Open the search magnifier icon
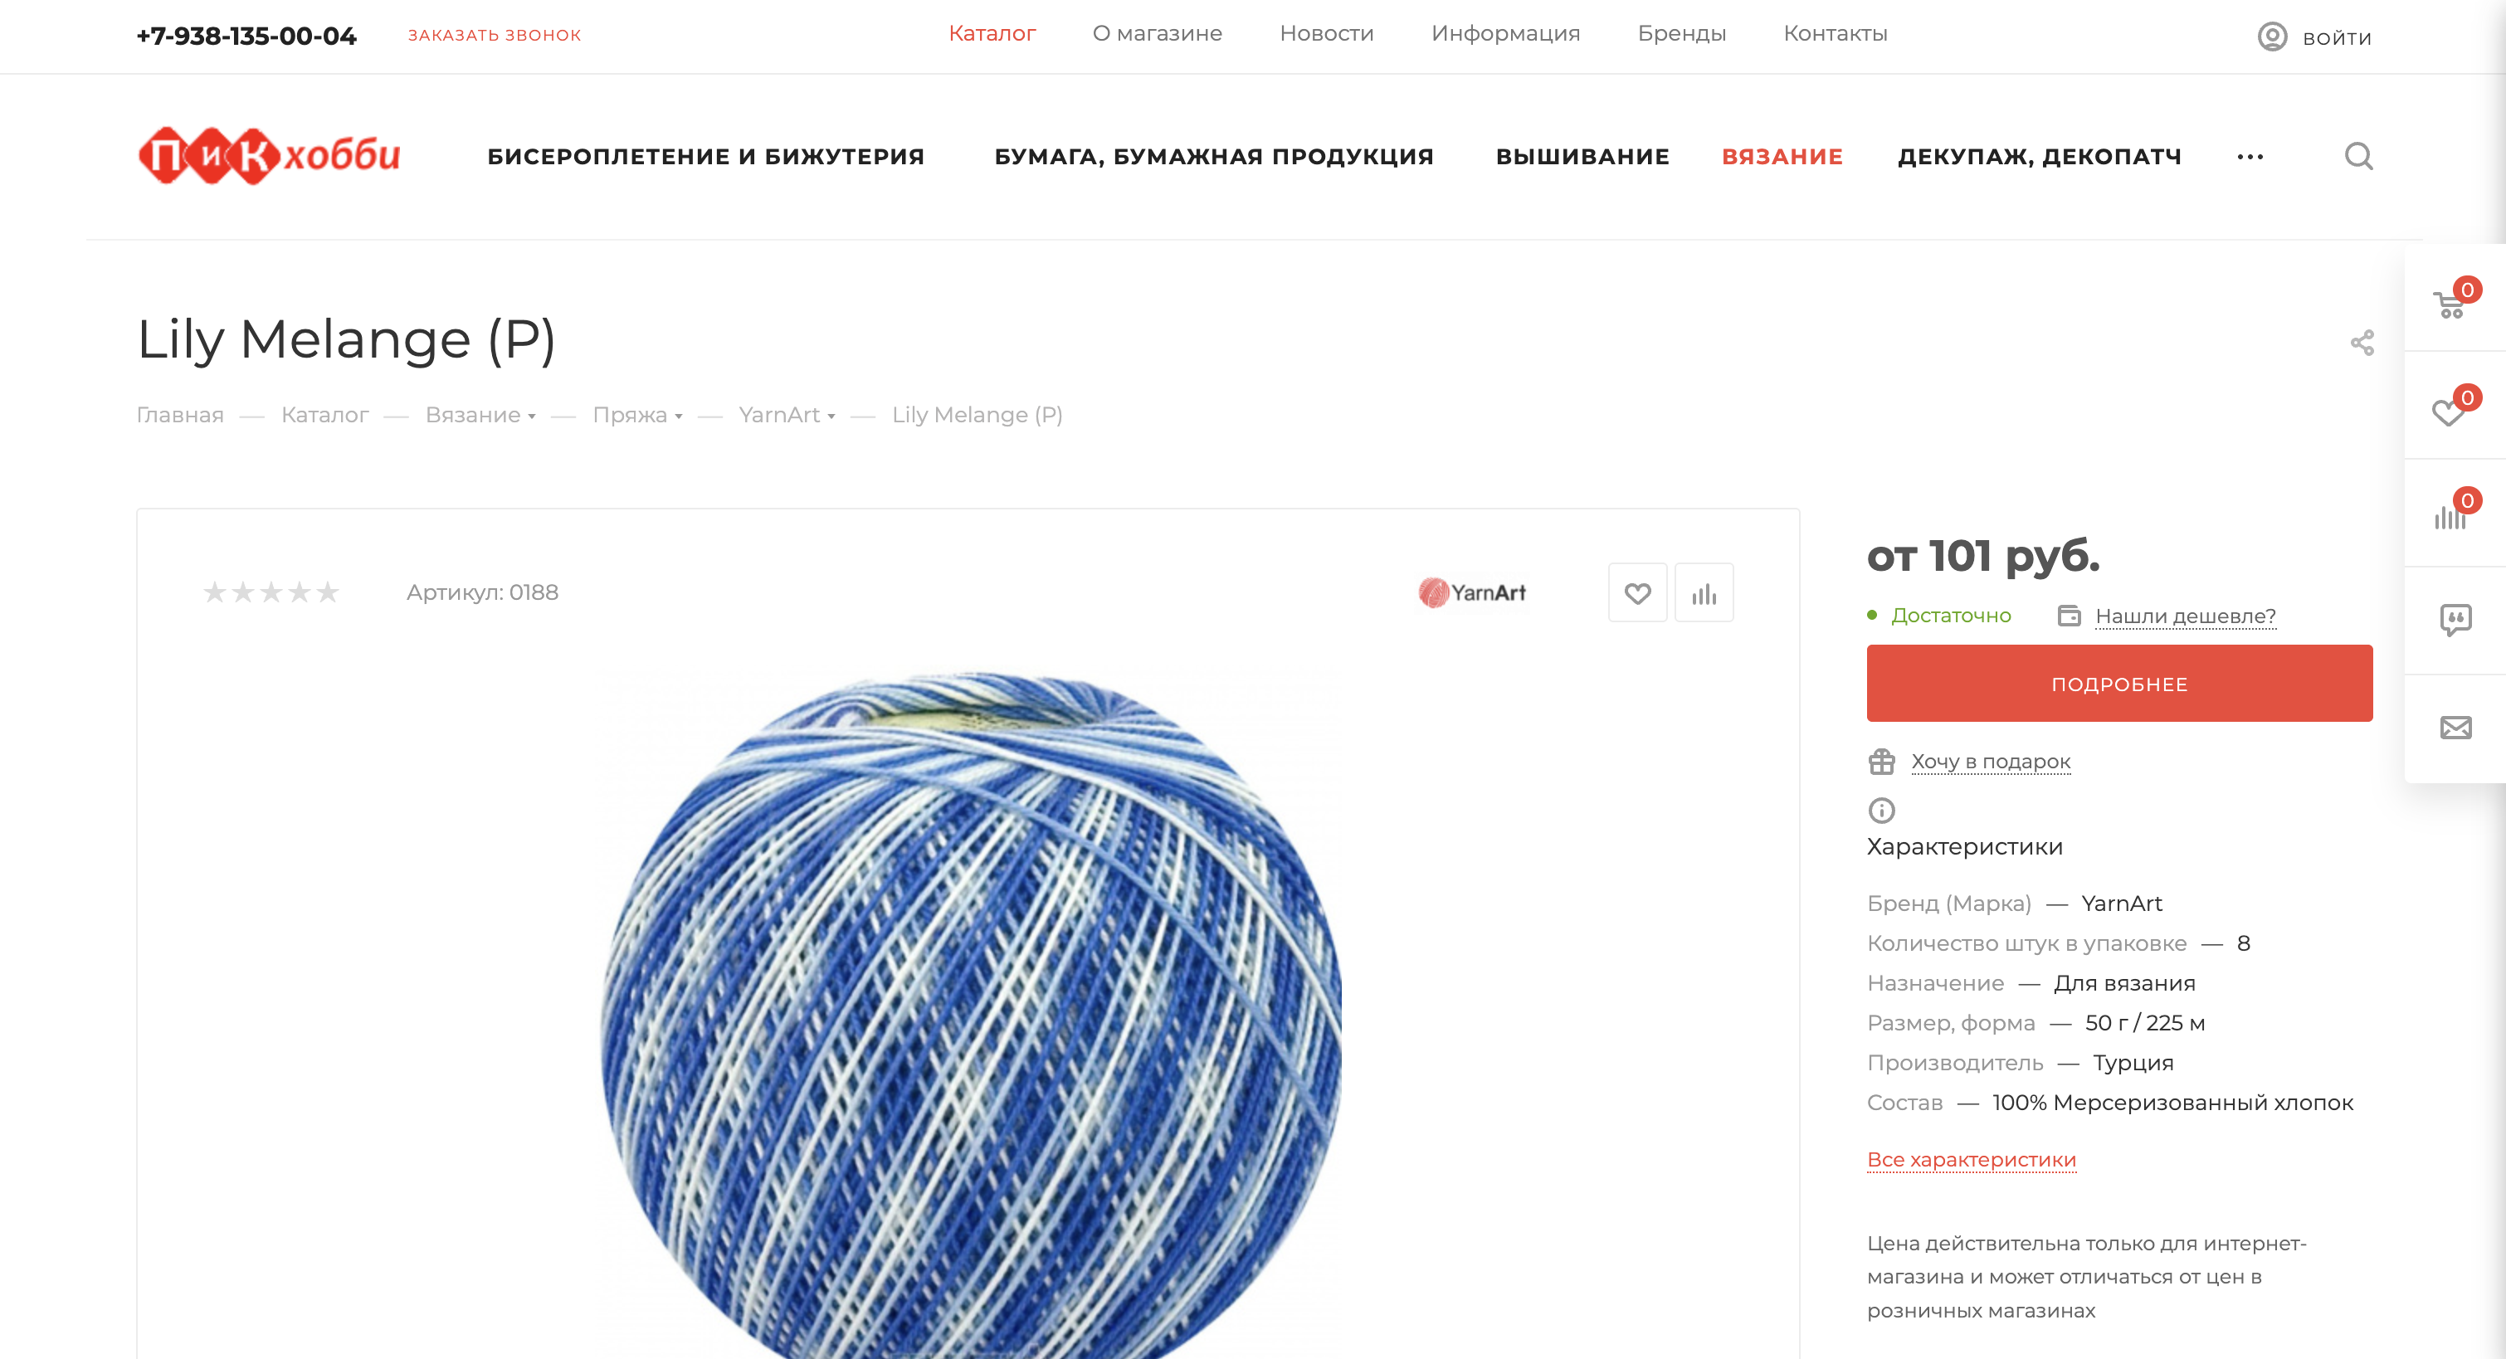Image resolution: width=2506 pixels, height=1359 pixels. click(x=2358, y=156)
